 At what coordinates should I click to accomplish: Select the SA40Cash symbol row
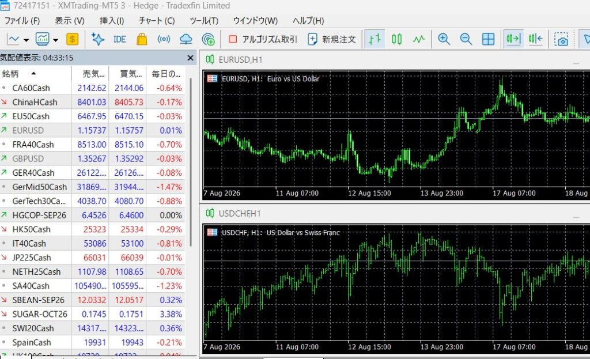pyautogui.click(x=92, y=286)
